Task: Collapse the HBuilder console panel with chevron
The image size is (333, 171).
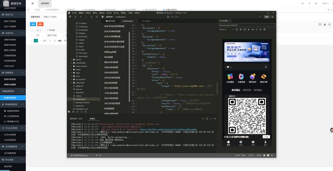Action: (x=211, y=118)
